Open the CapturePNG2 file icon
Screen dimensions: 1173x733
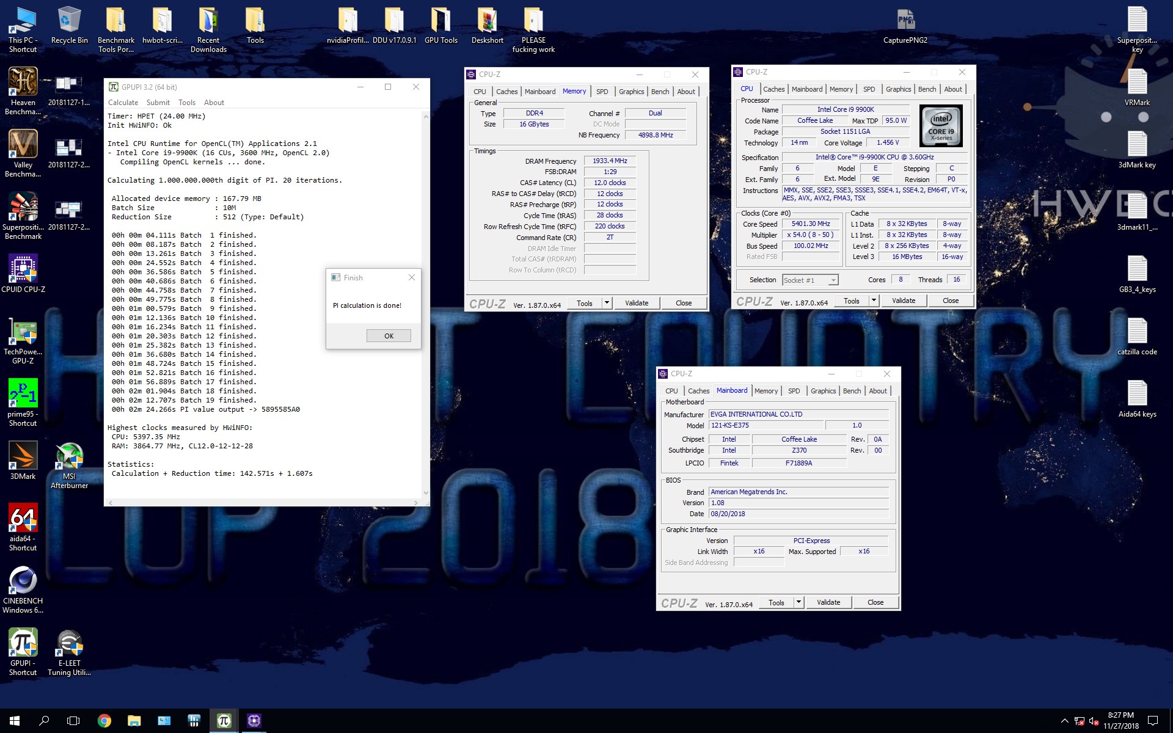pyautogui.click(x=905, y=25)
